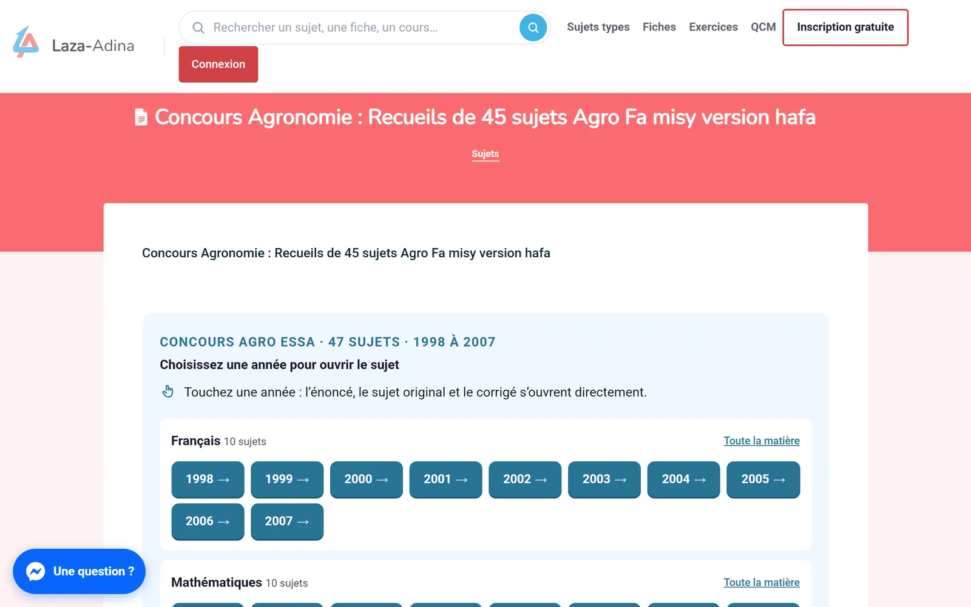Open the Français 2000 subject
Viewport: 971px width, 607px height.
coord(367,480)
